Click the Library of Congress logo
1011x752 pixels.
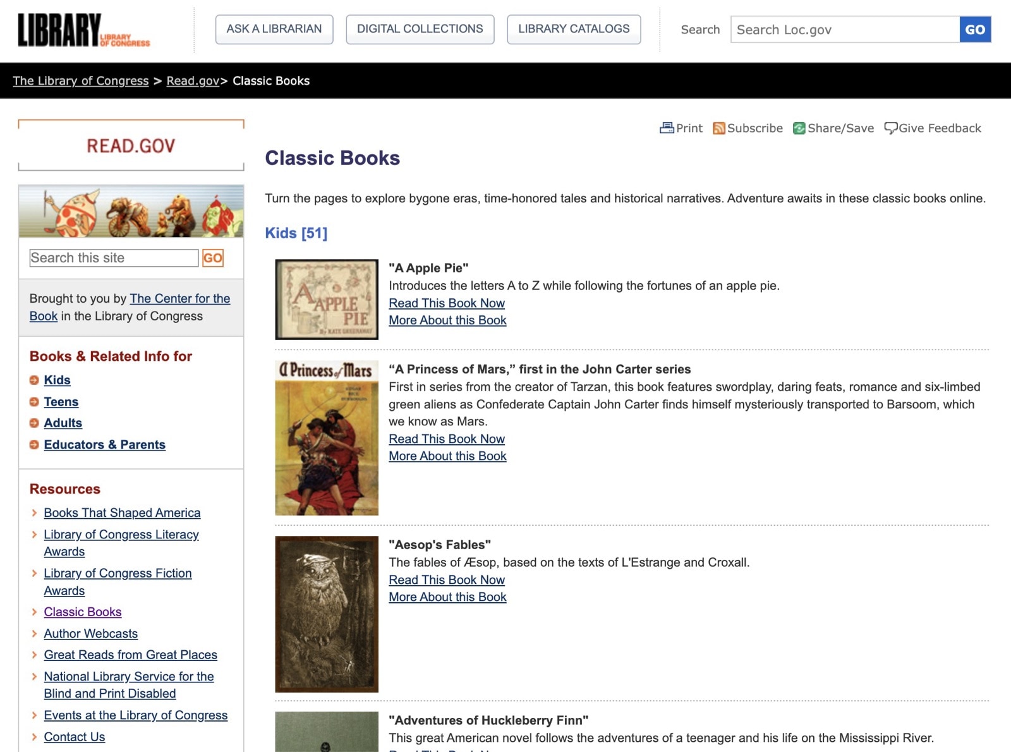tap(83, 30)
